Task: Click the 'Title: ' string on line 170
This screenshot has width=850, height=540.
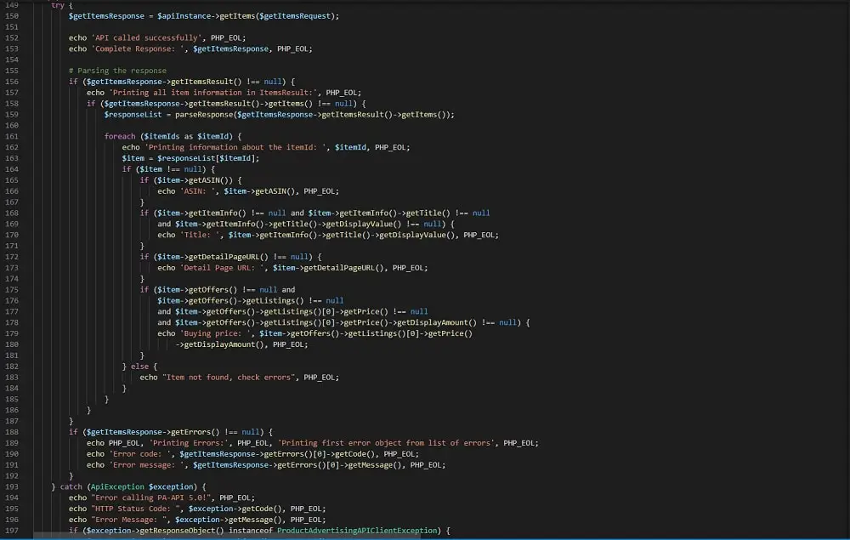Action: (x=200, y=235)
